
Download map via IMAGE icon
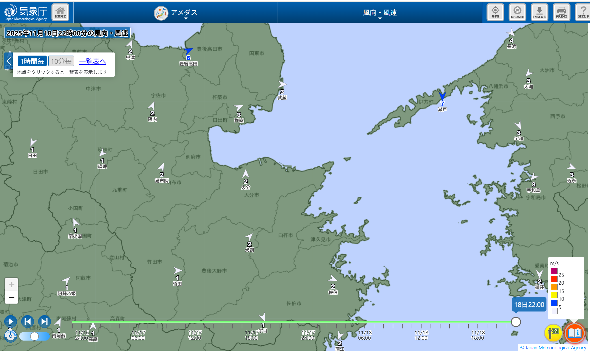539,12
